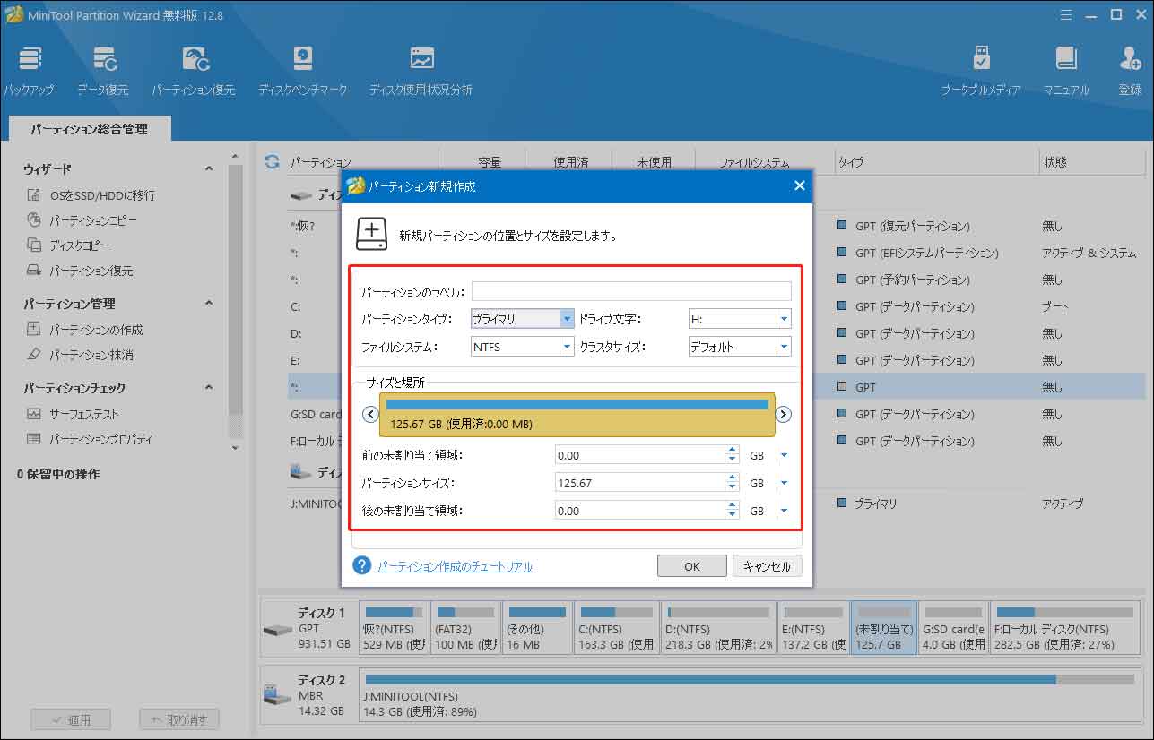Sort by ファイルシステム column header
The width and height of the screenshot is (1154, 740).
click(754, 162)
